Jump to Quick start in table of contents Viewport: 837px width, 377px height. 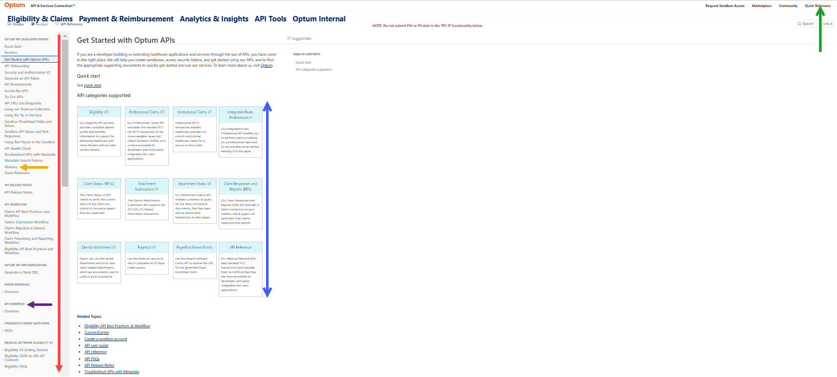pyautogui.click(x=303, y=63)
